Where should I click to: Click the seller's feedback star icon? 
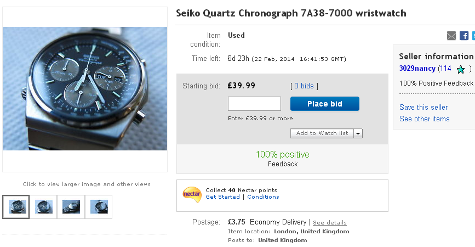tap(461, 70)
